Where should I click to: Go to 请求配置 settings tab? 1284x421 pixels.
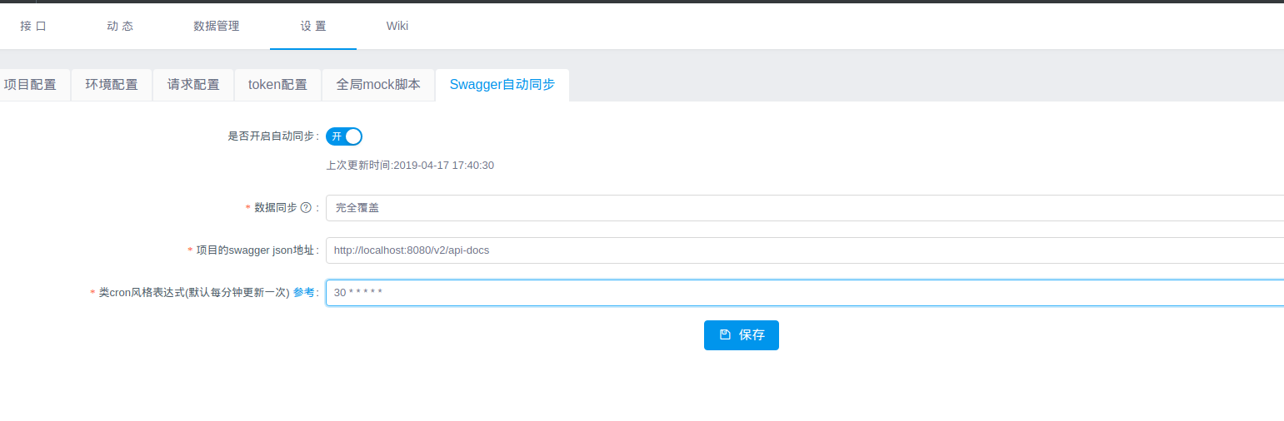click(x=193, y=85)
